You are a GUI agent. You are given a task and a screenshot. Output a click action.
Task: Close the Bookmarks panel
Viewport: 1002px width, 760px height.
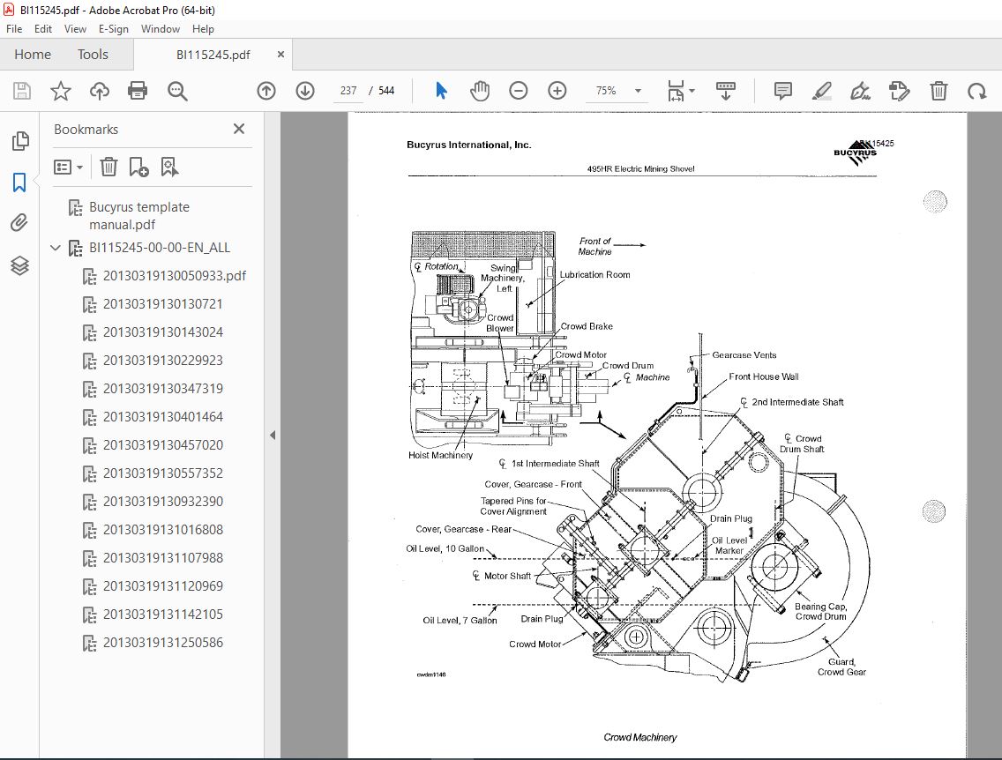click(239, 129)
